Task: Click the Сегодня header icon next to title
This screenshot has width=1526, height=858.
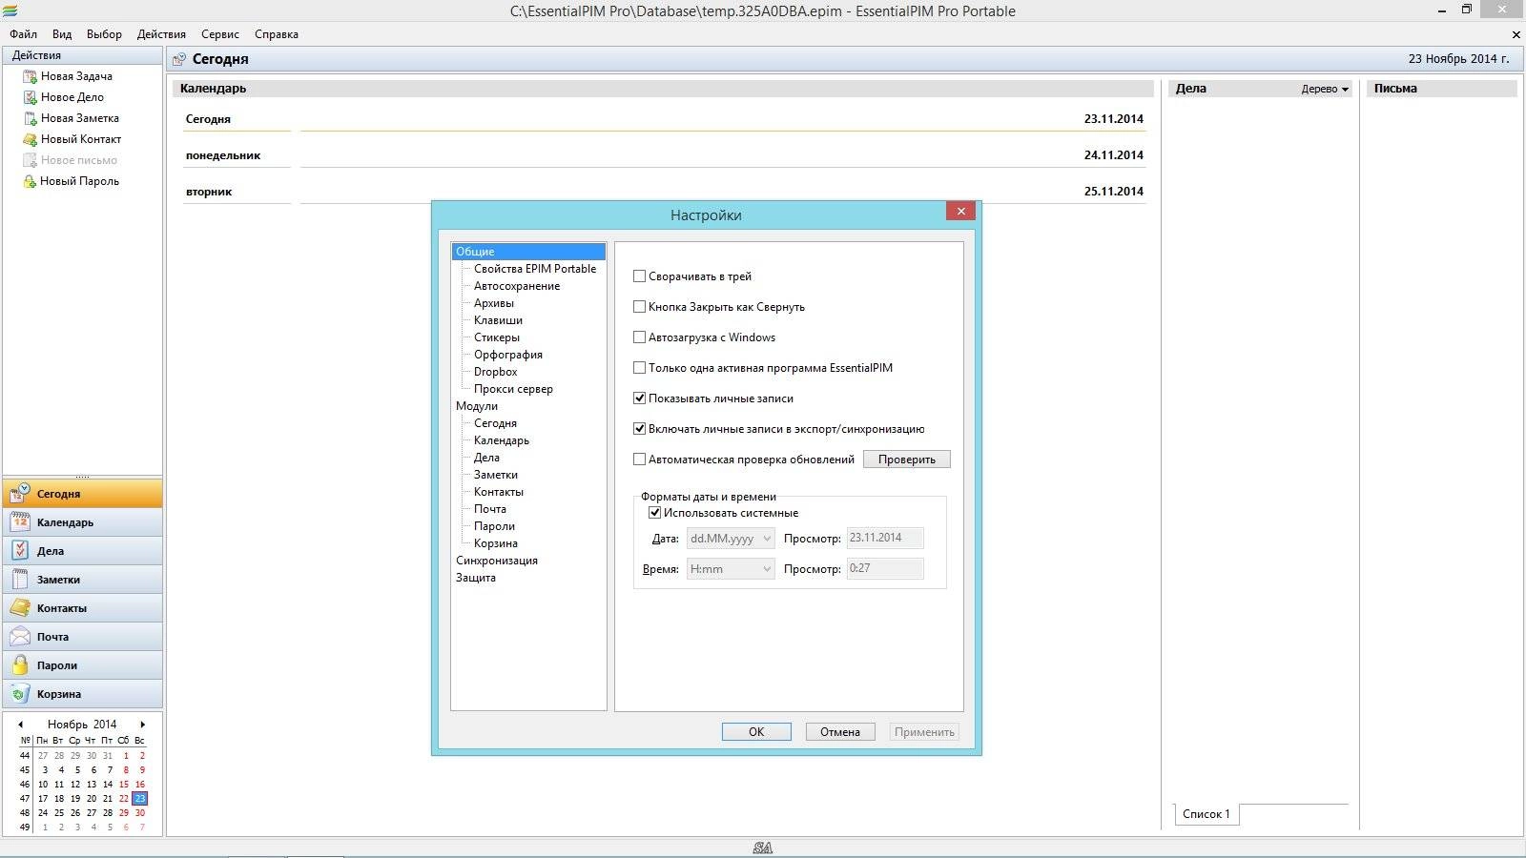Action: 178,59
